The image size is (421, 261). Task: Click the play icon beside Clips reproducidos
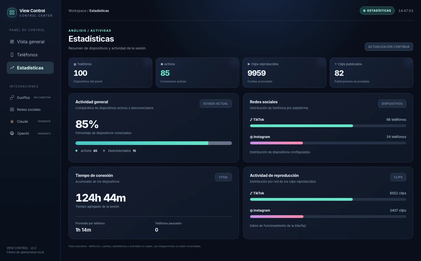(x=249, y=64)
